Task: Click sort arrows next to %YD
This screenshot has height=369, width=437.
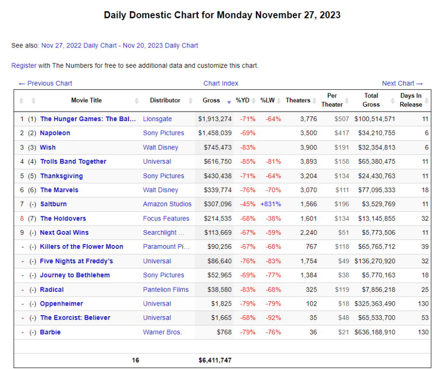Action: click(254, 101)
